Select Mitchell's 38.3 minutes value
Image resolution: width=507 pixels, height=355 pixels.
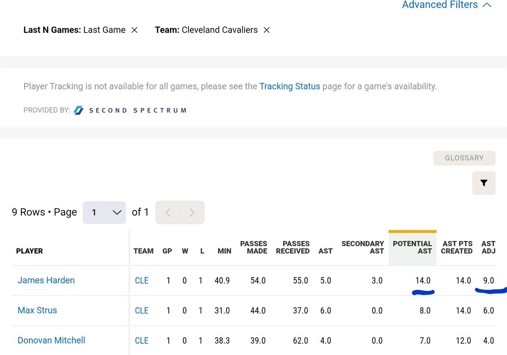pos(222,341)
